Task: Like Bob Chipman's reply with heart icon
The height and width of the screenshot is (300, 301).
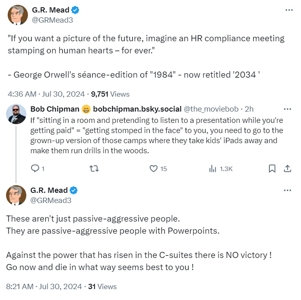Action: (x=153, y=169)
